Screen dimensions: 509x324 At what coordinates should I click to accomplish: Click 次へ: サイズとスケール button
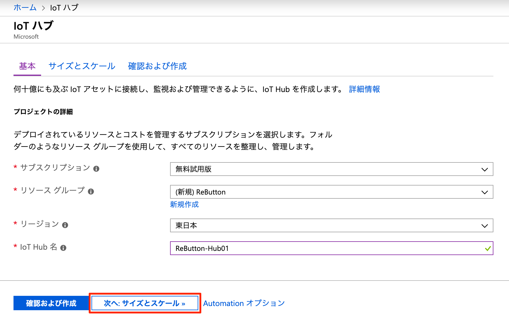145,303
